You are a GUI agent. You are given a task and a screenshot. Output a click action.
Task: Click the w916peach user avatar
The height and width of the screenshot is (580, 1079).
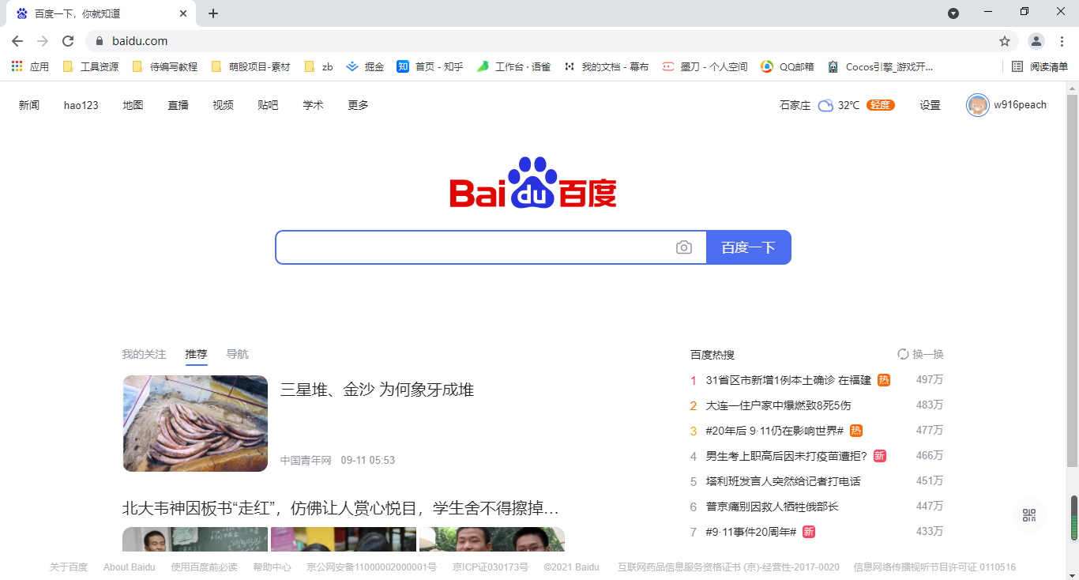(x=977, y=105)
